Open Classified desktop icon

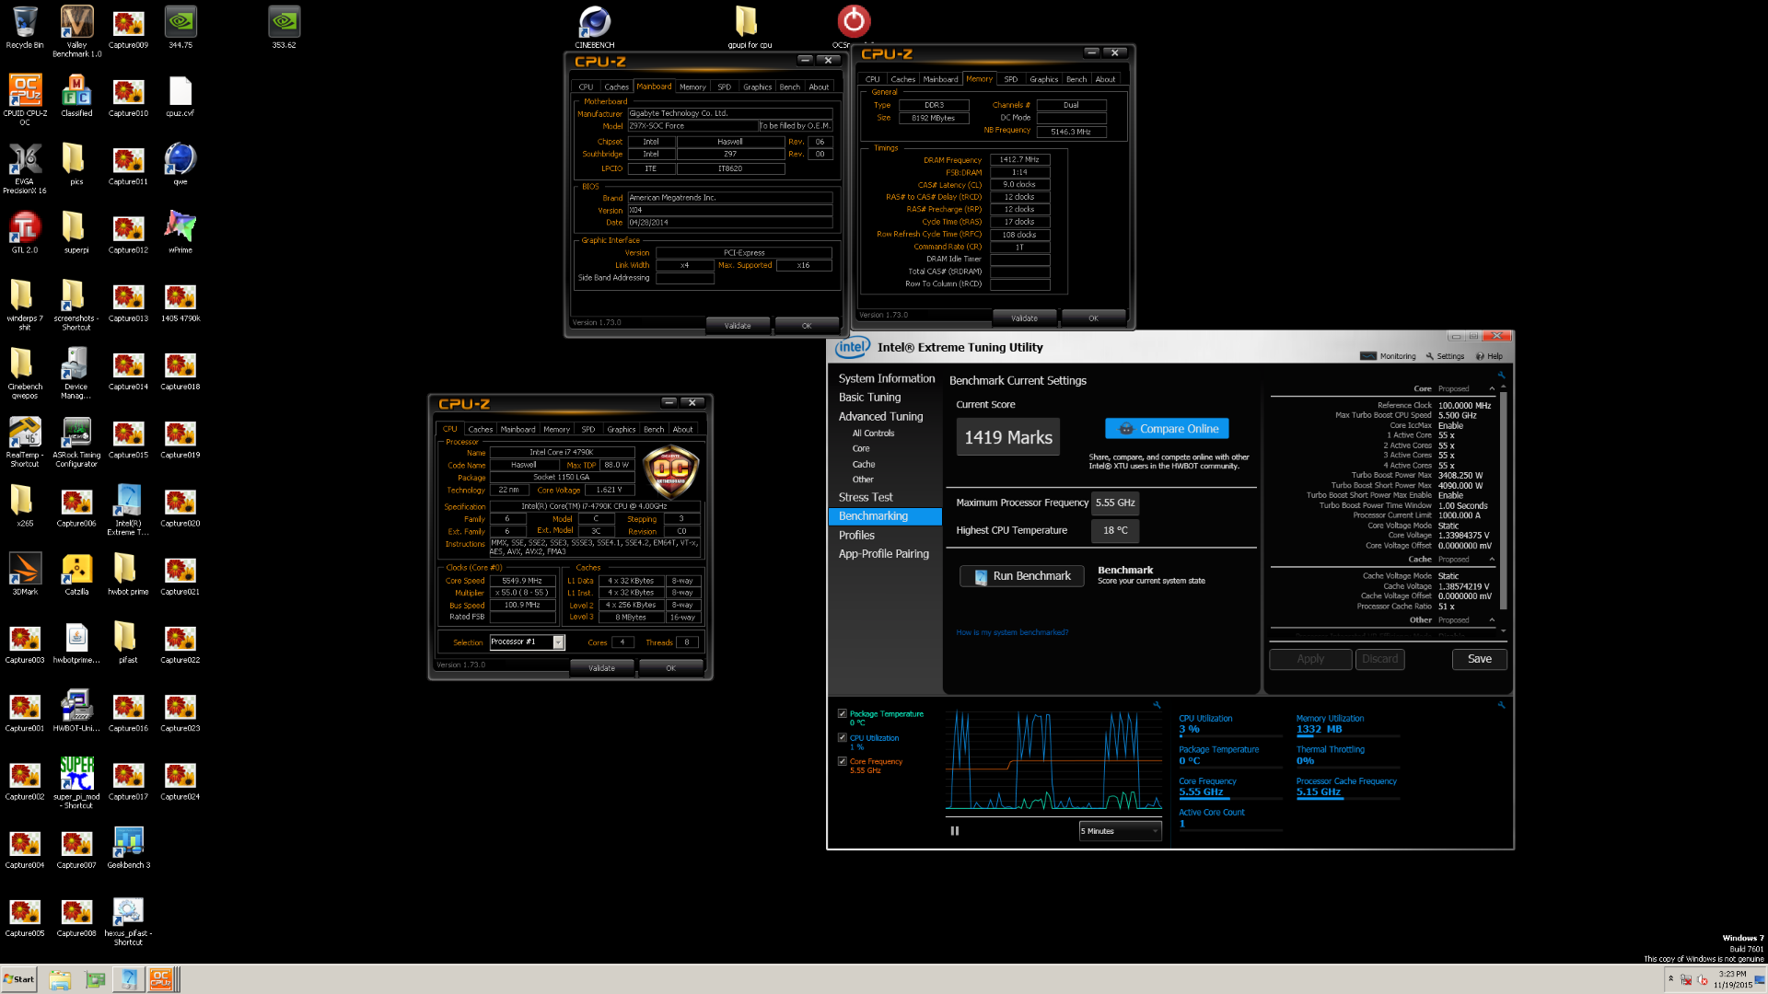point(76,95)
